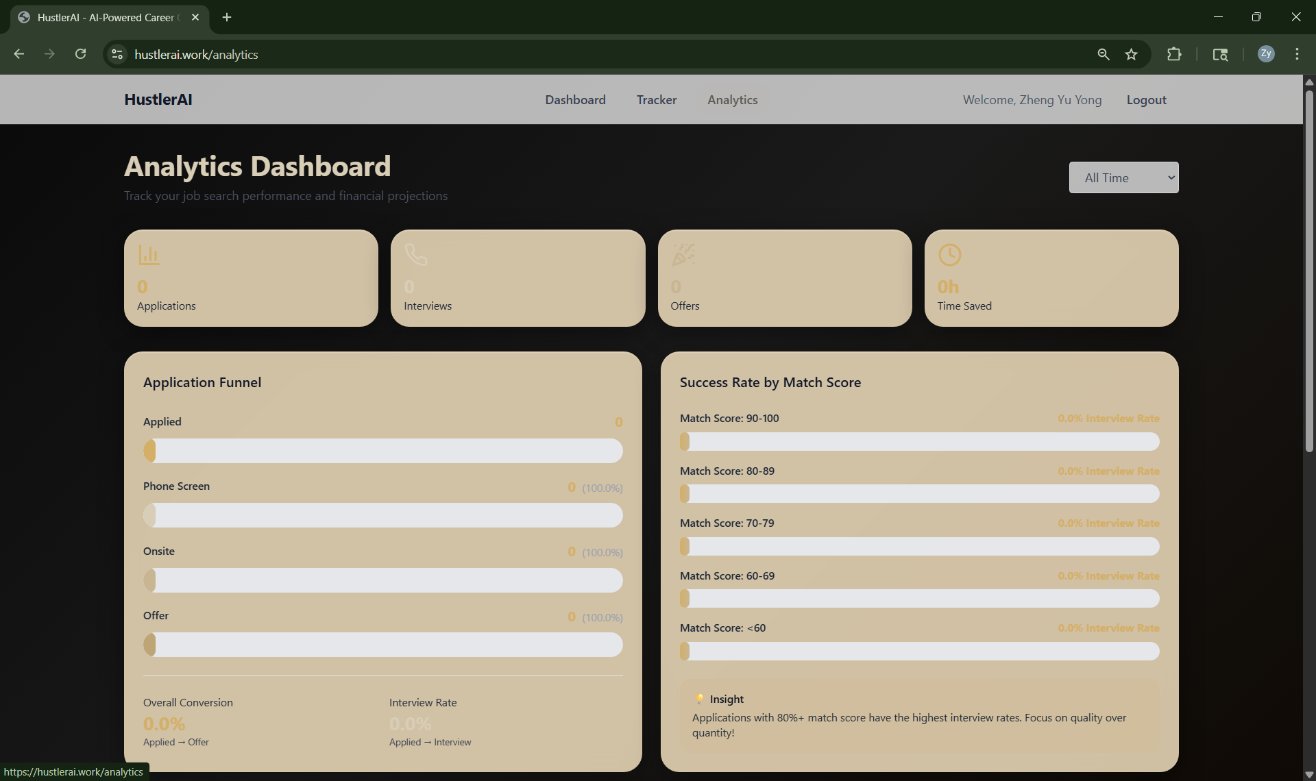
Task: Reload the current page
Action: click(x=81, y=54)
